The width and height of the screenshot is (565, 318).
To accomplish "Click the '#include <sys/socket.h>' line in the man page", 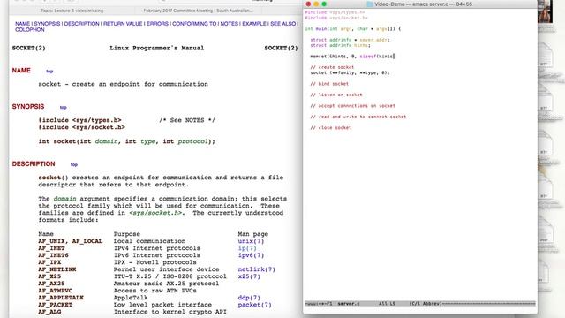I will pyautogui.click(x=82, y=127).
